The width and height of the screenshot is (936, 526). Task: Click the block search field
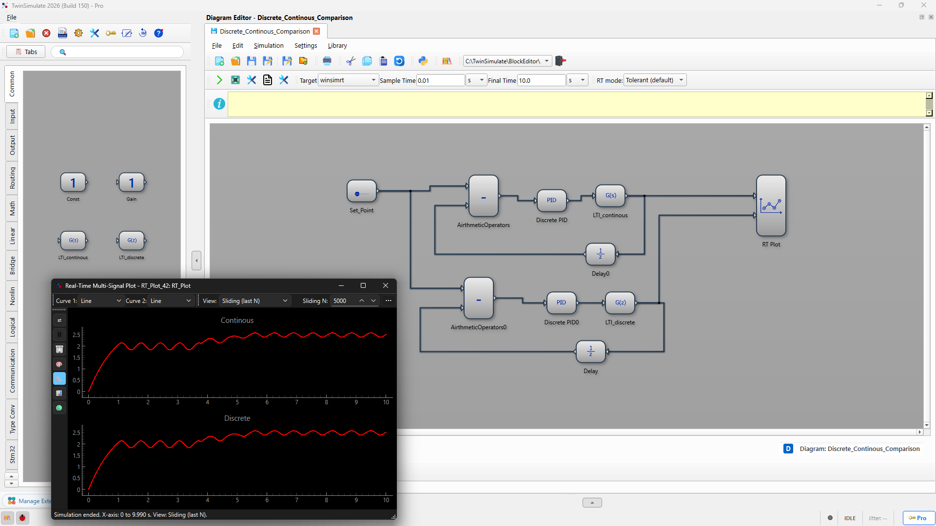117,52
